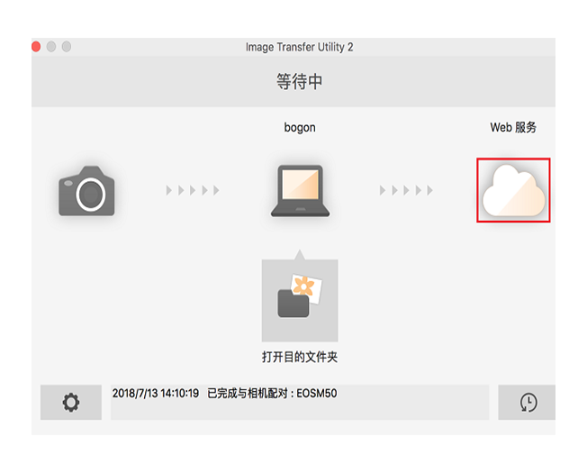Click the 打开目的文件夹 label
The image size is (587, 473).
[300, 357]
